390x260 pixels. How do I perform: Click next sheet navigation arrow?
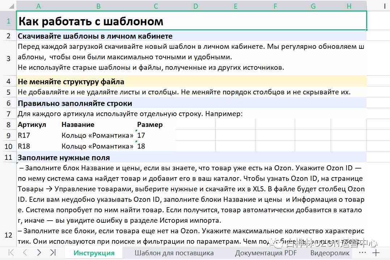[x=39, y=252]
